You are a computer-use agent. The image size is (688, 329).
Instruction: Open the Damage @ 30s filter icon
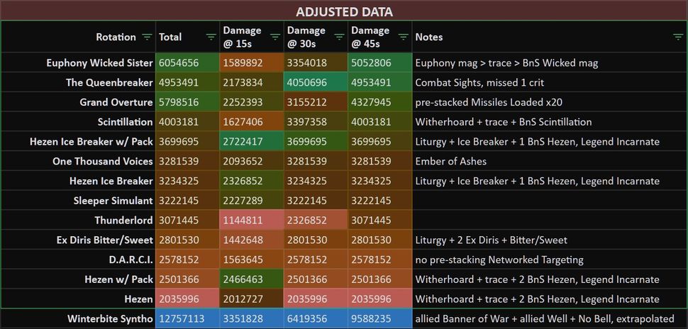[339, 38]
